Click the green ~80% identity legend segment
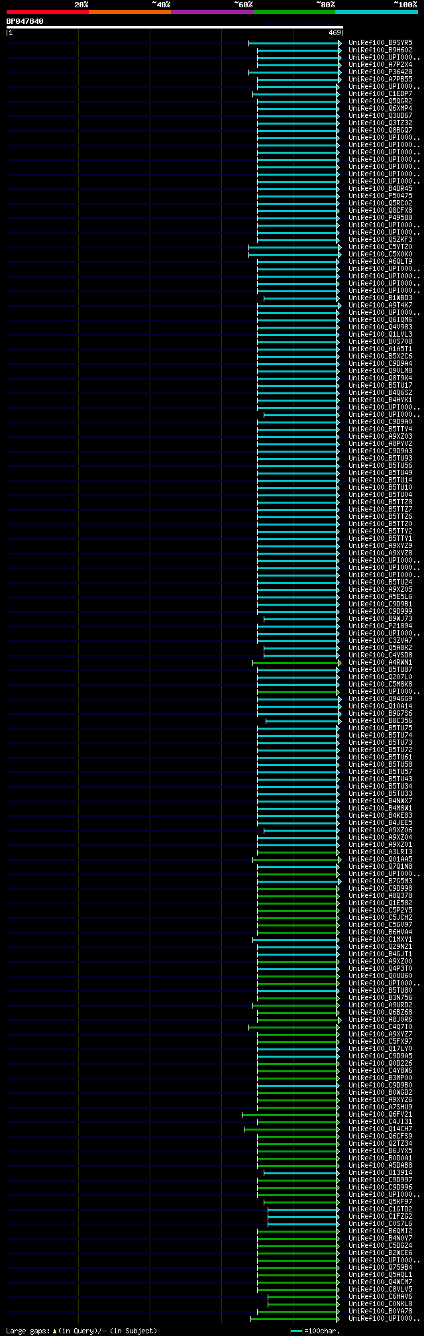 click(294, 12)
